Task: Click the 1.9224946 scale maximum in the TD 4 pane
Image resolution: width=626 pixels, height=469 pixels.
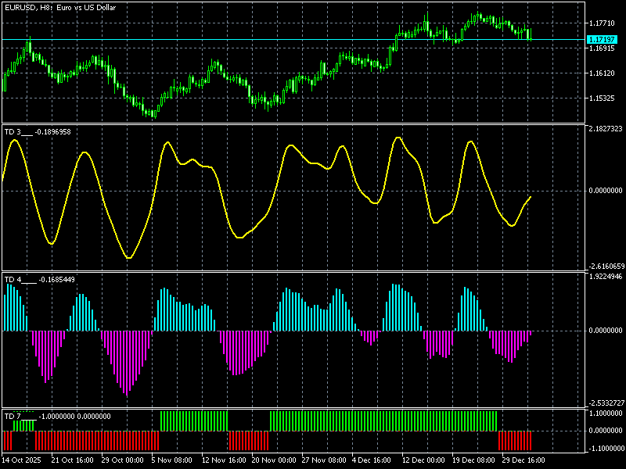Action: [606, 277]
